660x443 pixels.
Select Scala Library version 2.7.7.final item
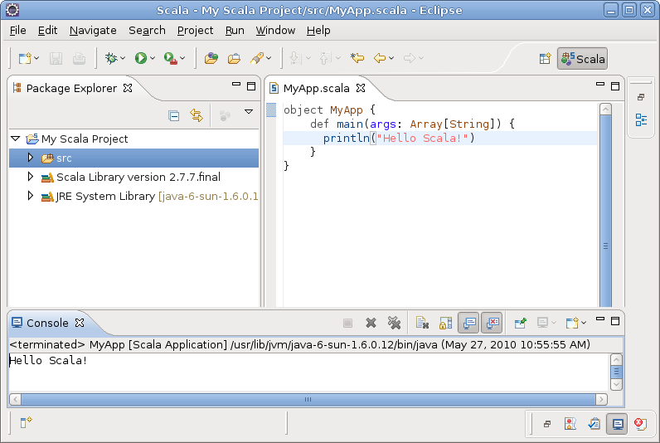click(138, 177)
